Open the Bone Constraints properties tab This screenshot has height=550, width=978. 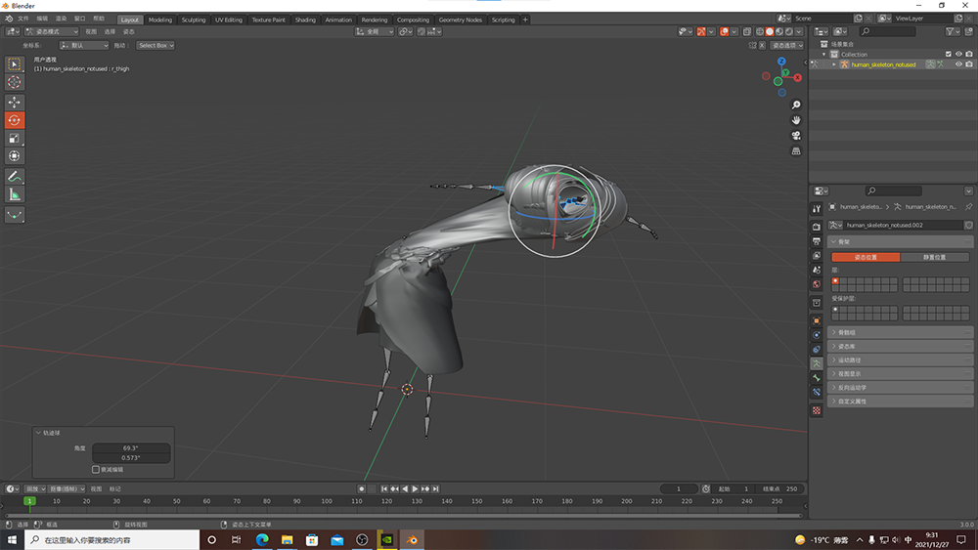click(817, 393)
